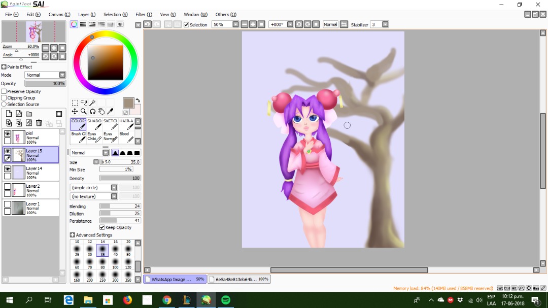
Task: Open the Color Wheel panel
Action: (74, 24)
